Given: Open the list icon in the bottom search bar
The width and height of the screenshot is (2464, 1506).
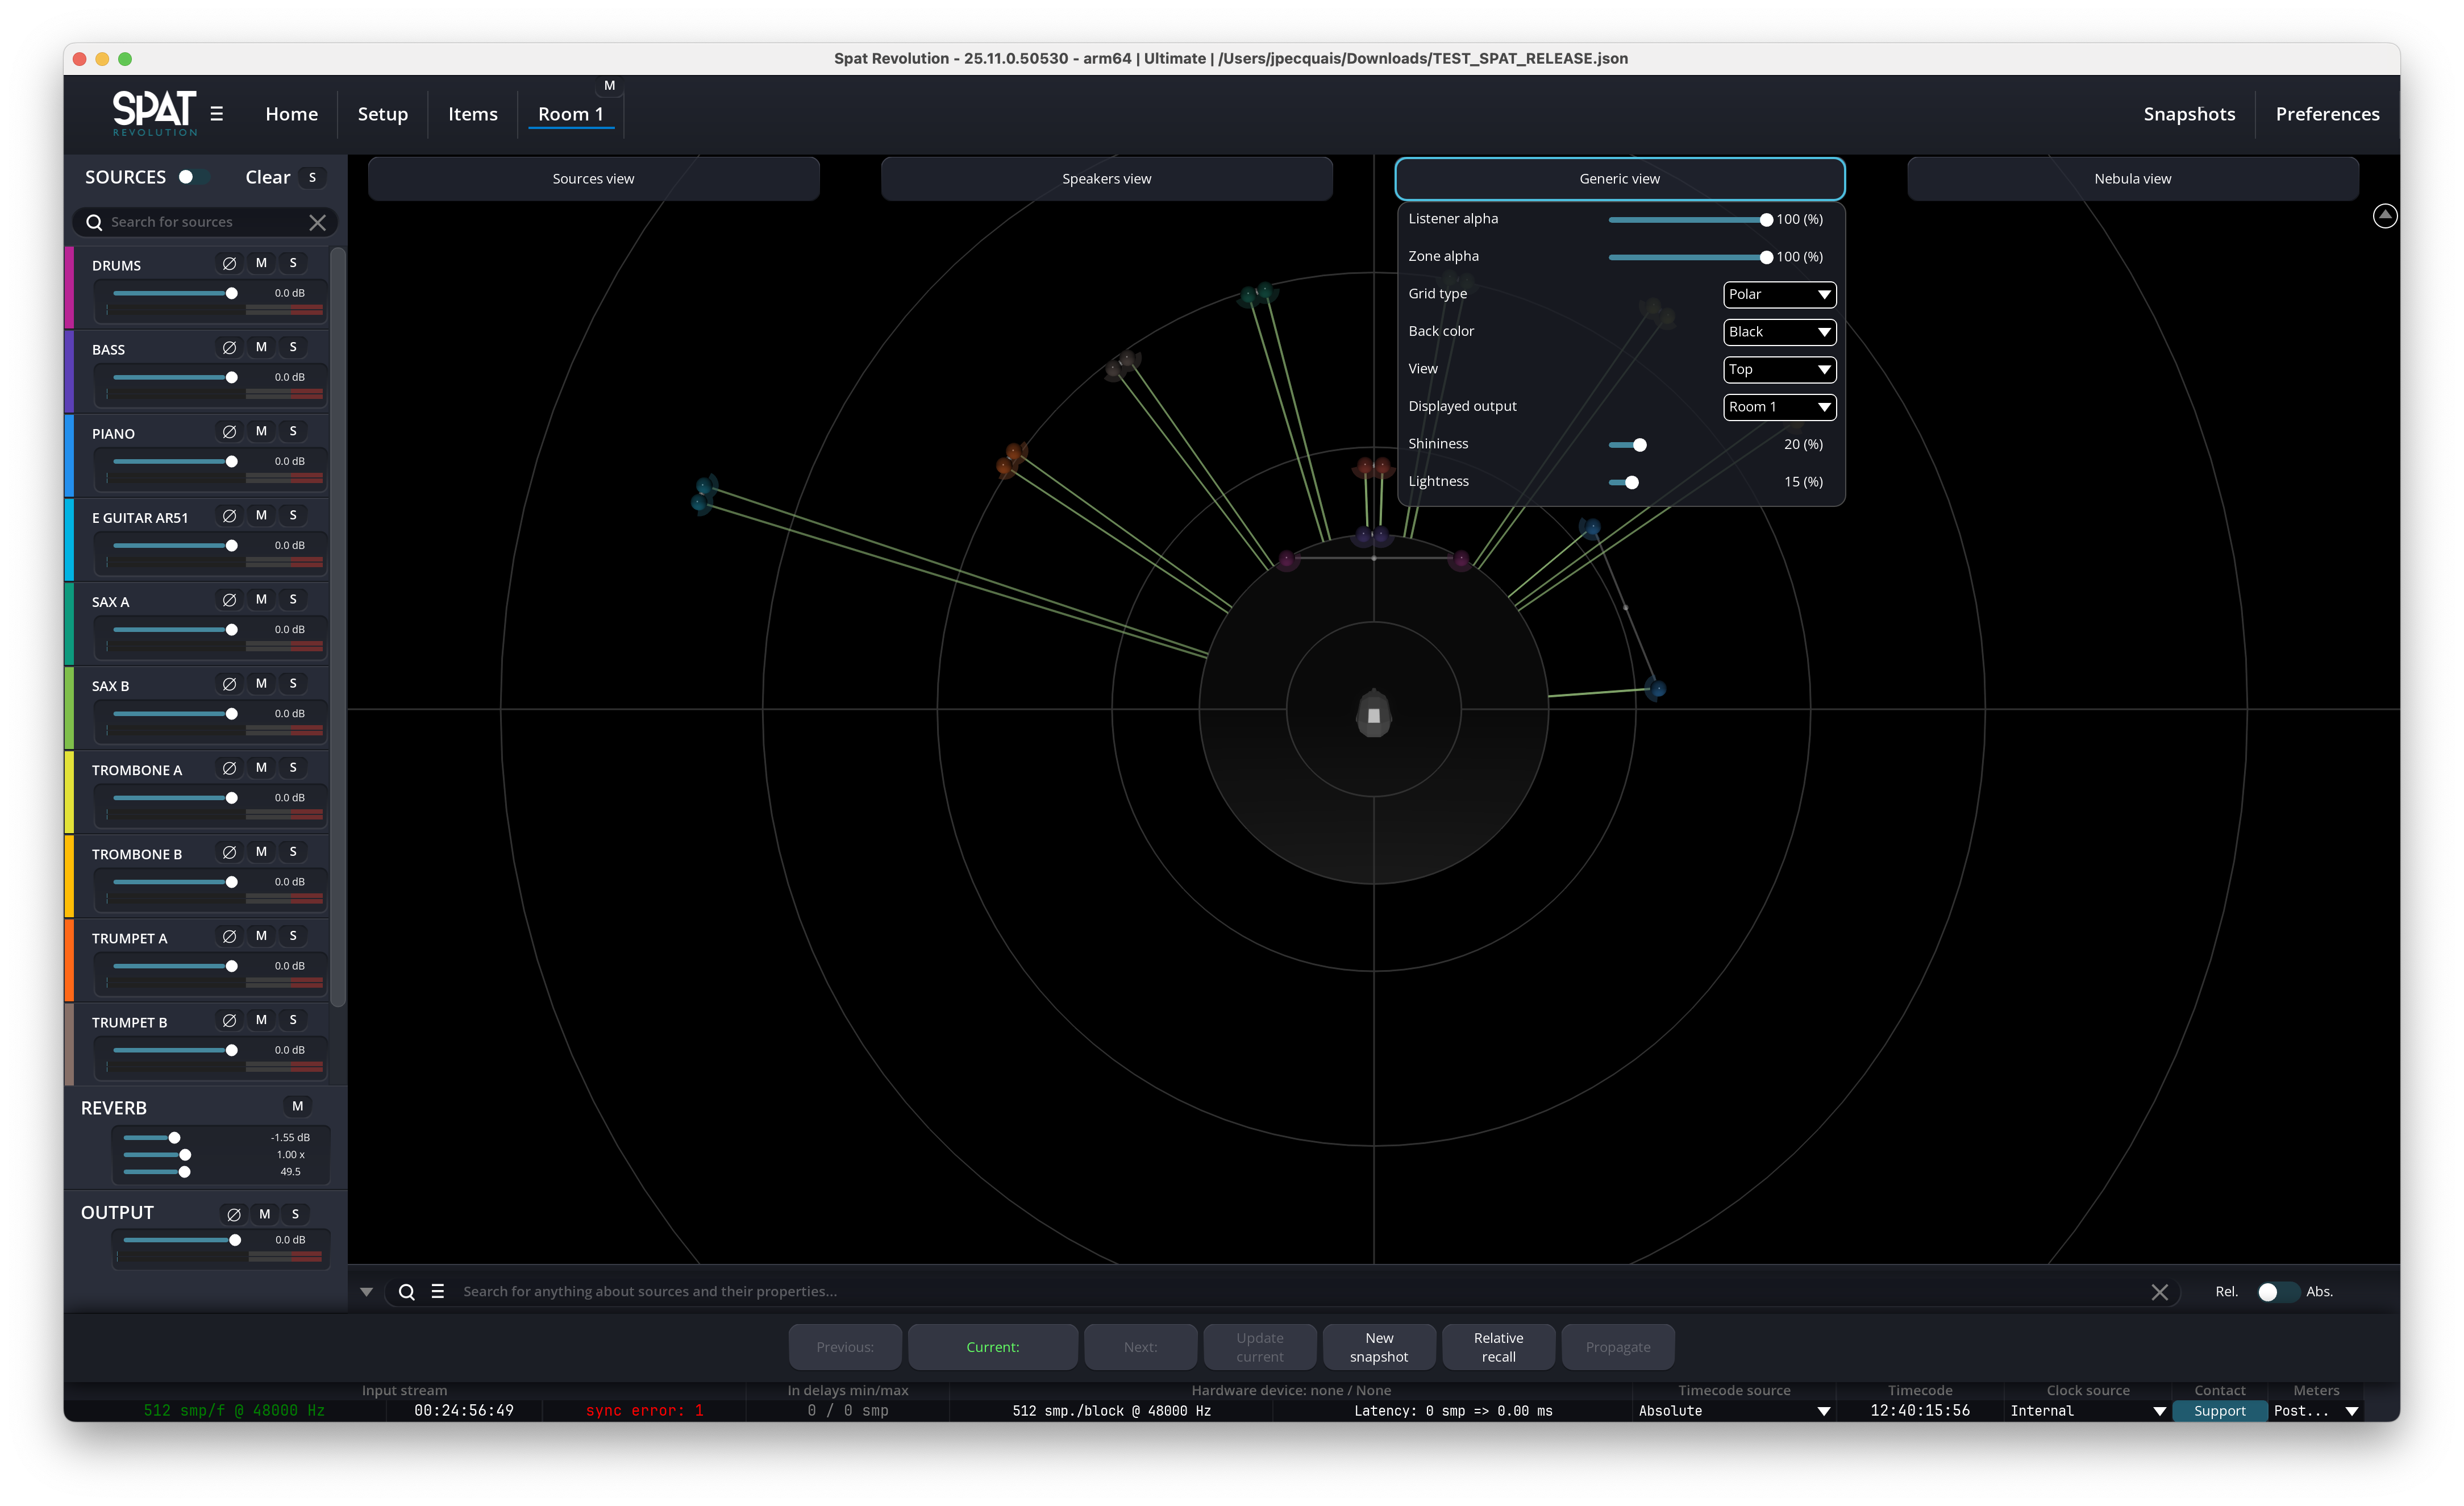Looking at the screenshot, I should point(437,1291).
